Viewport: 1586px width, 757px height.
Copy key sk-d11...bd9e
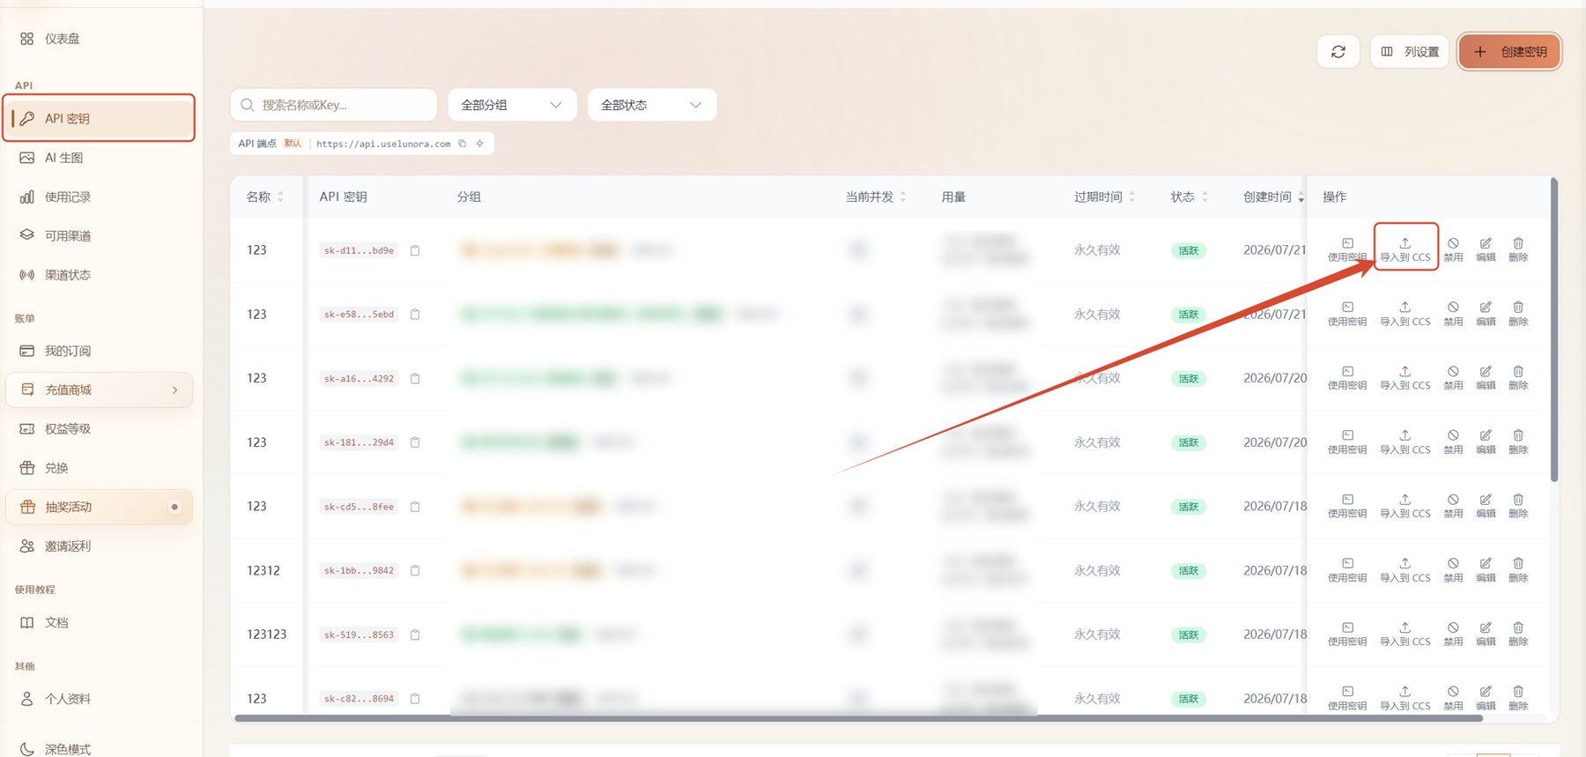[415, 250]
